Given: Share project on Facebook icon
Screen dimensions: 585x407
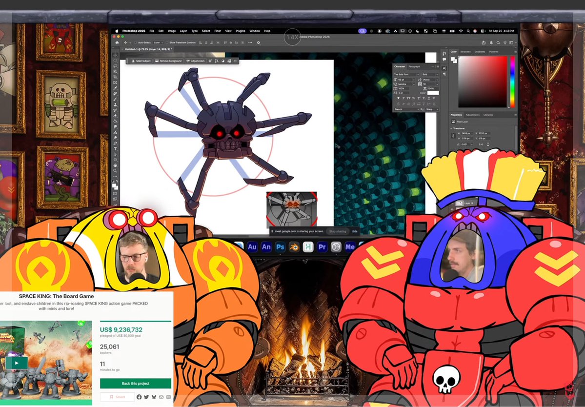Looking at the screenshot, I should pyautogui.click(x=139, y=397).
